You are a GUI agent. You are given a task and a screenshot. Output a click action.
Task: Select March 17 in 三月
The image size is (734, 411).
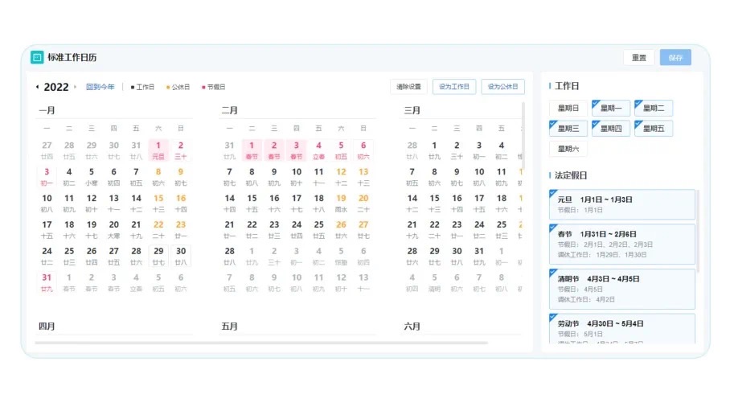click(479, 203)
